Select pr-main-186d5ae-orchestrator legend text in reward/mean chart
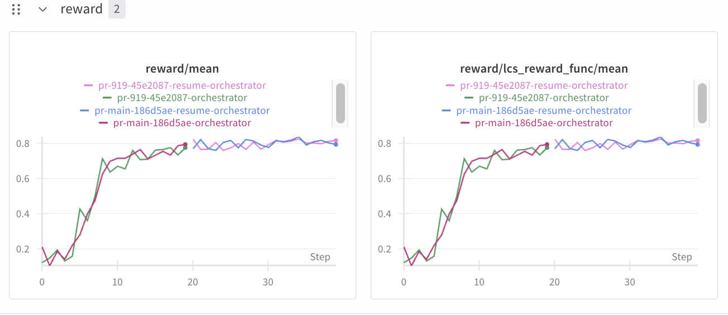728x315 pixels. click(x=182, y=123)
